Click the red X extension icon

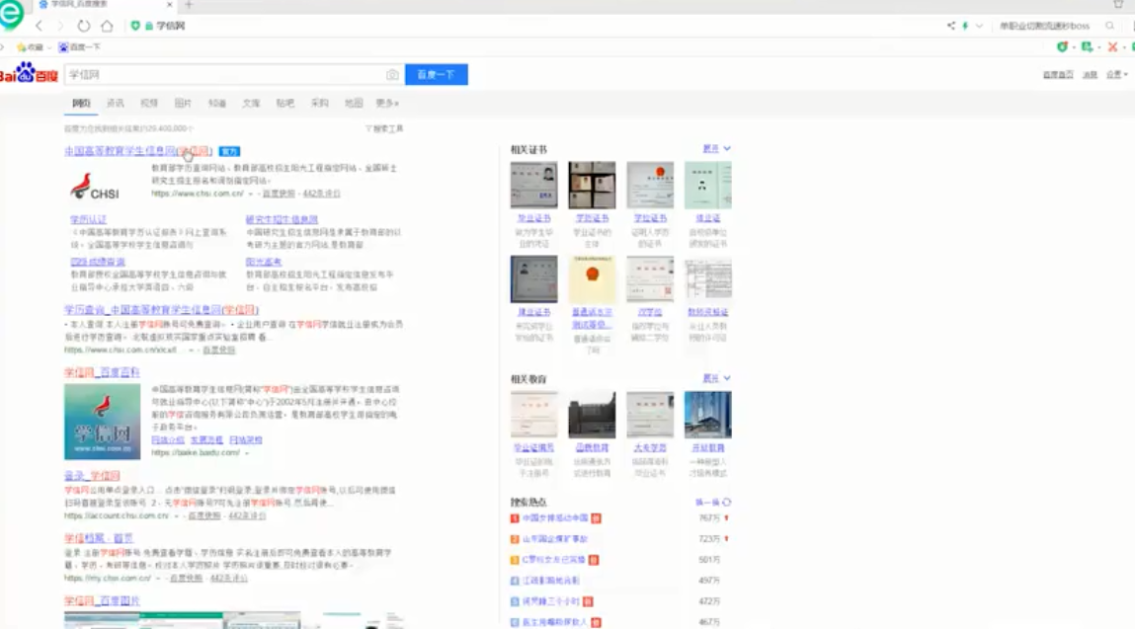pos(1112,47)
